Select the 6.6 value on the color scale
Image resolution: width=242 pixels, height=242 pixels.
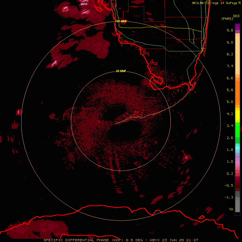230,78
